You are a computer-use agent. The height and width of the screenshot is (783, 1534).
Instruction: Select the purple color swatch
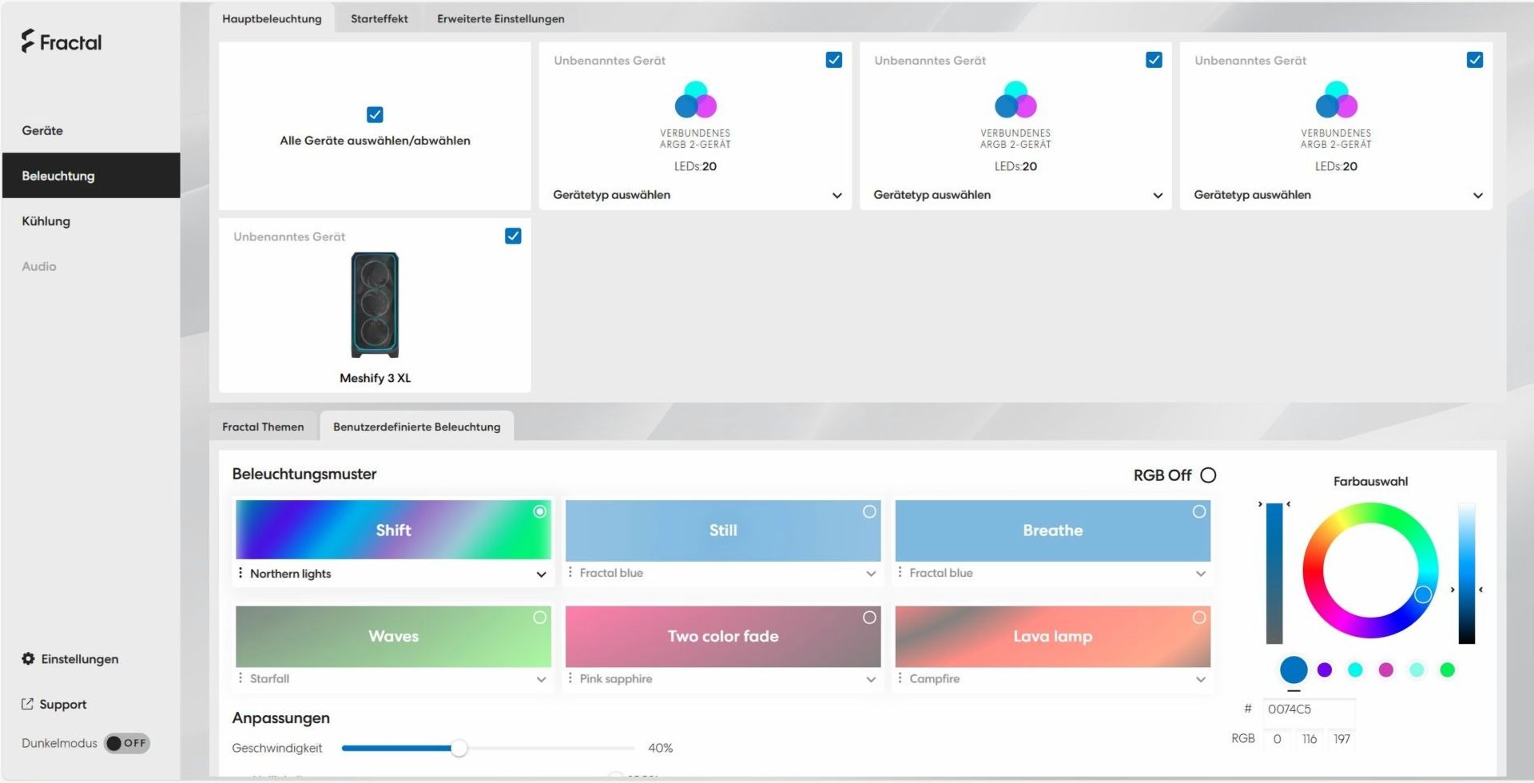tap(1325, 670)
